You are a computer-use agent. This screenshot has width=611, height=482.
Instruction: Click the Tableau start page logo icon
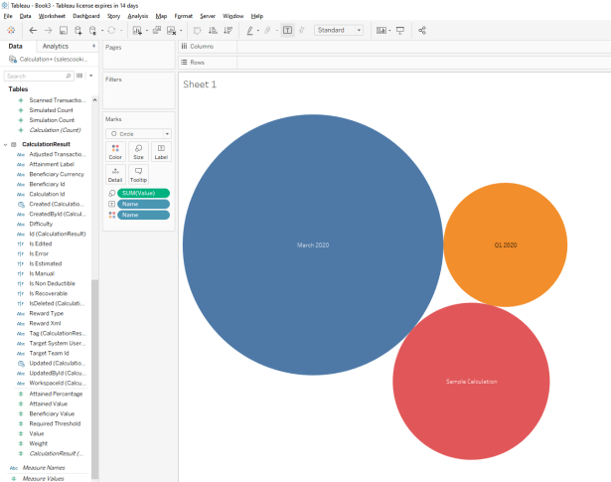[x=11, y=31]
